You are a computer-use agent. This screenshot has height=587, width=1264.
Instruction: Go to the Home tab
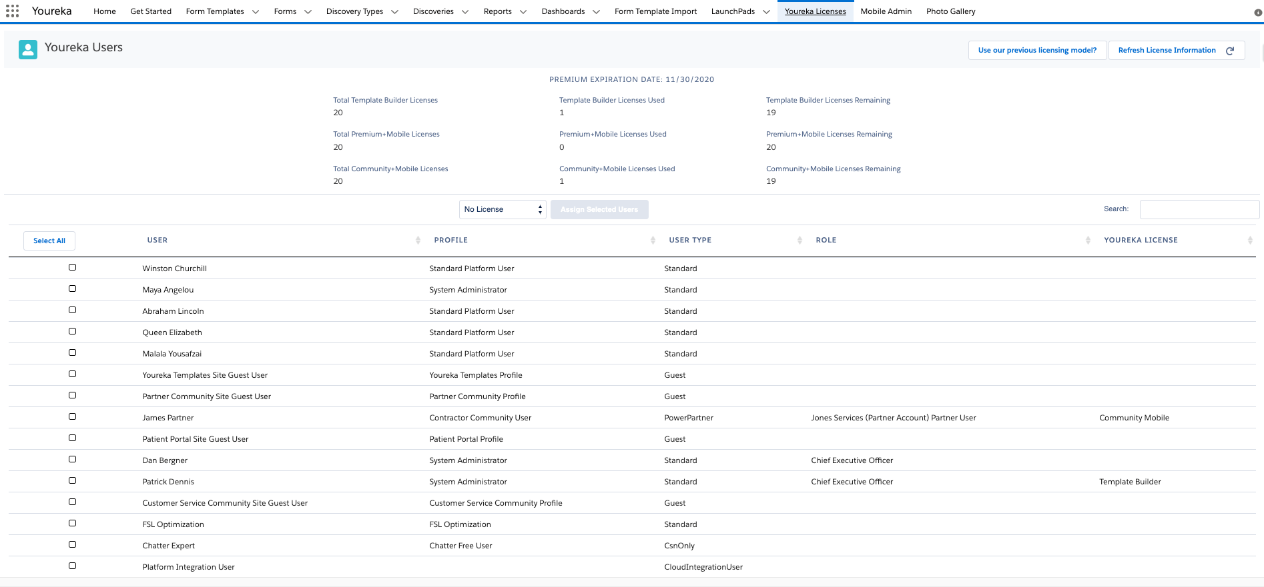tap(105, 11)
